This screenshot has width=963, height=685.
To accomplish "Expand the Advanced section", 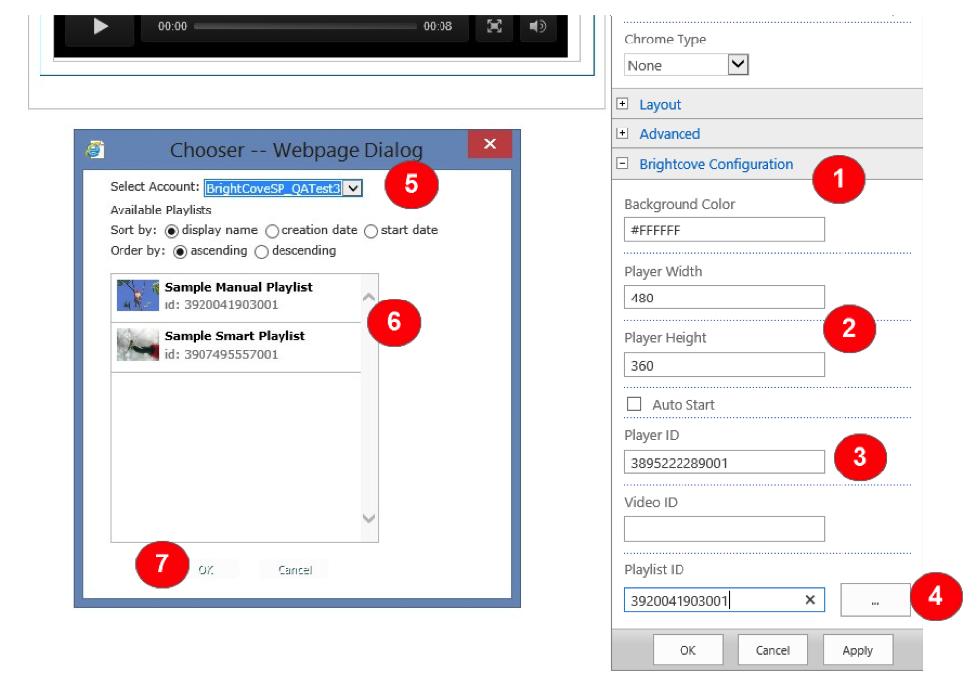I will tap(622, 134).
